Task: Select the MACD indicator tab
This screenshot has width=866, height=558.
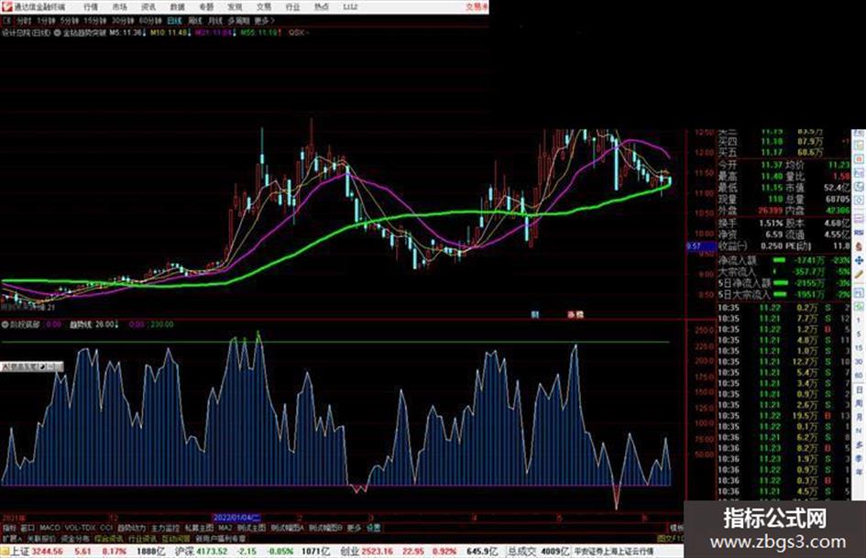Action: pyautogui.click(x=49, y=528)
